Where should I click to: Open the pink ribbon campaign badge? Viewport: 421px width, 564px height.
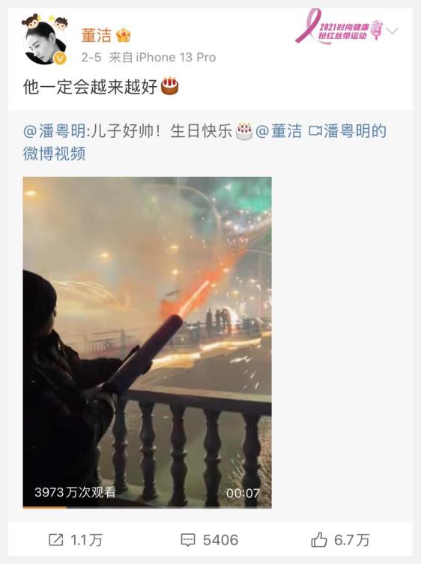click(x=339, y=27)
